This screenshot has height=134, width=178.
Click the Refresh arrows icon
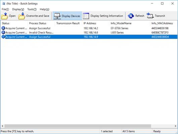(x=131, y=16)
